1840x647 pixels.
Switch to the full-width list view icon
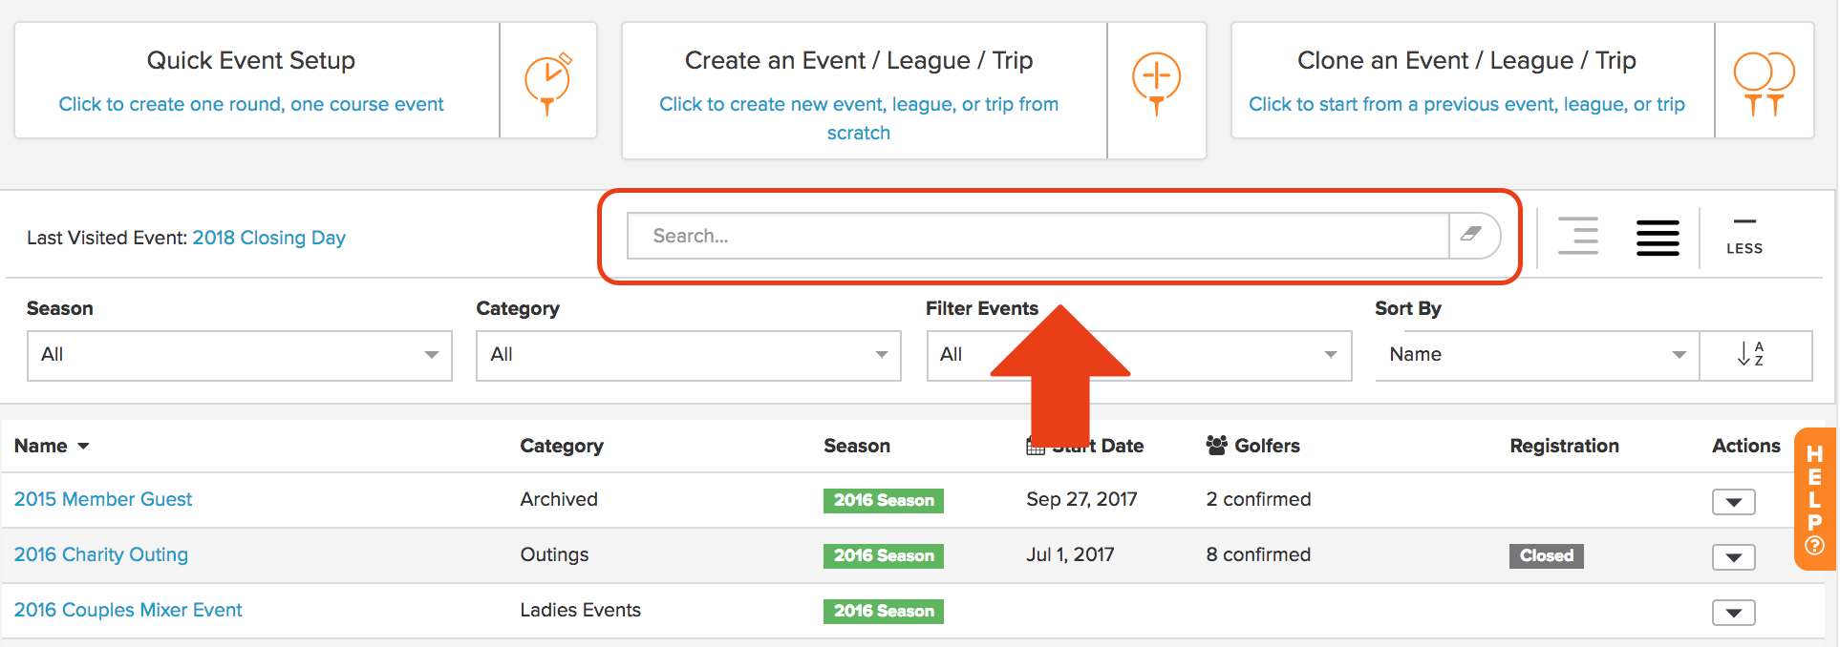coord(1658,238)
